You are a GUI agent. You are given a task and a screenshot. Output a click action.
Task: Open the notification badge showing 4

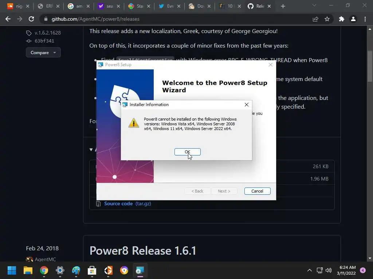coord(363,270)
